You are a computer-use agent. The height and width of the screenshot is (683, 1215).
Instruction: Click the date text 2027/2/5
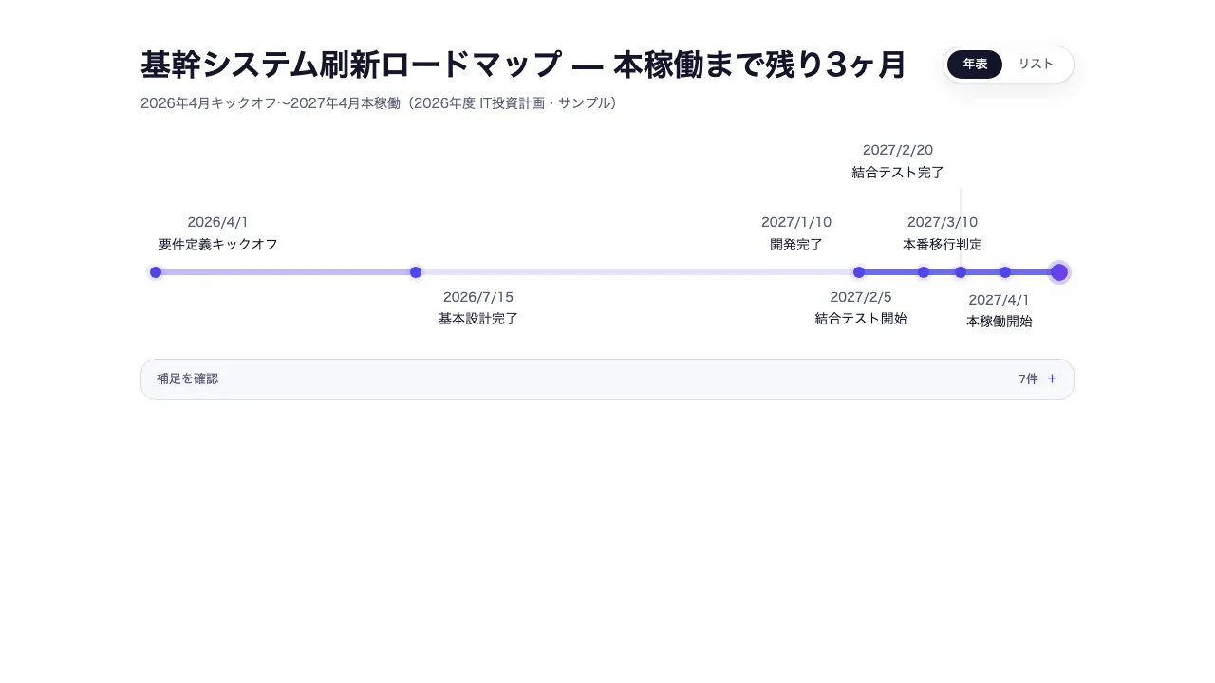click(861, 297)
